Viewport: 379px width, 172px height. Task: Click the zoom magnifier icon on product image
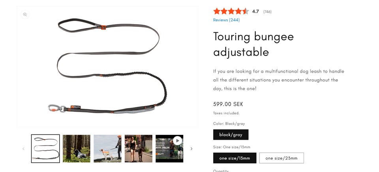pos(25,15)
